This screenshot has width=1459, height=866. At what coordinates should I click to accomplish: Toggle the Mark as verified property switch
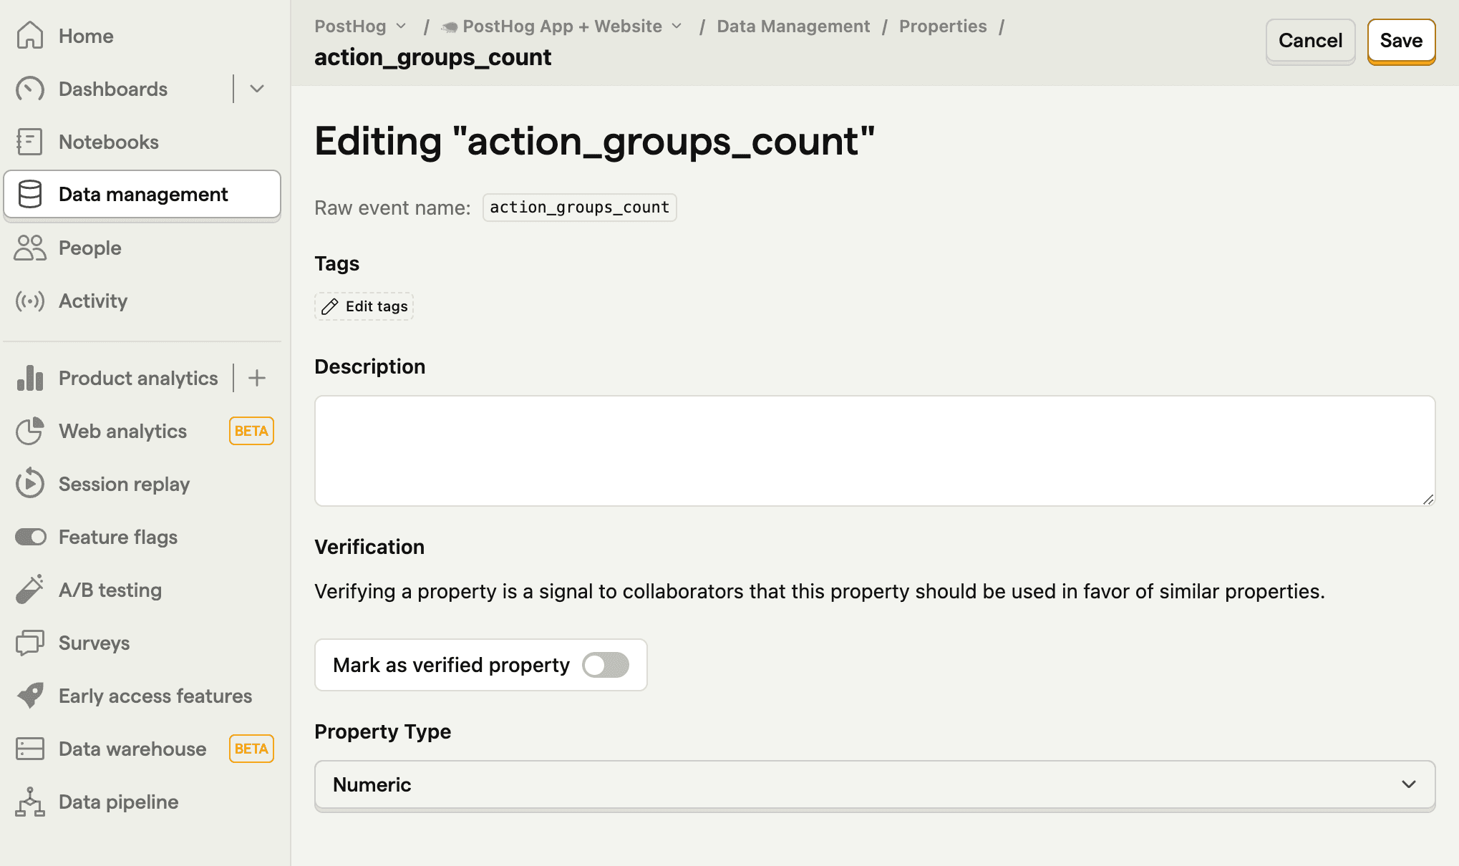606,664
